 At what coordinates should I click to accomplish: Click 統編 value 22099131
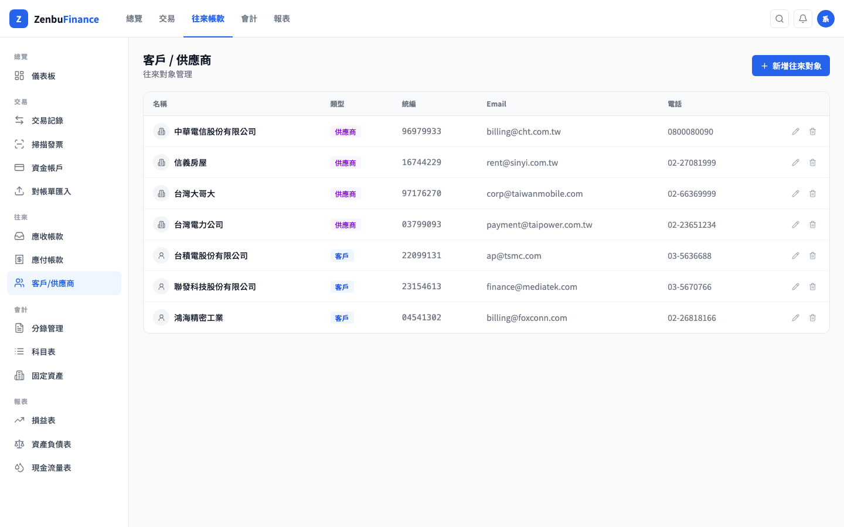pyautogui.click(x=421, y=256)
